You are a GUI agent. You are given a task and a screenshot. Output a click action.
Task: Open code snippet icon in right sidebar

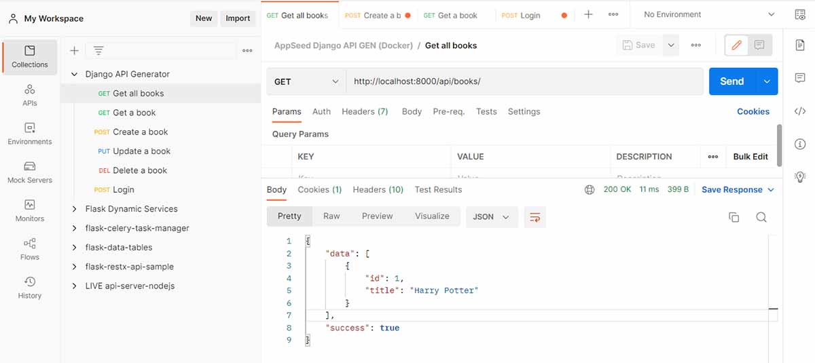[800, 111]
